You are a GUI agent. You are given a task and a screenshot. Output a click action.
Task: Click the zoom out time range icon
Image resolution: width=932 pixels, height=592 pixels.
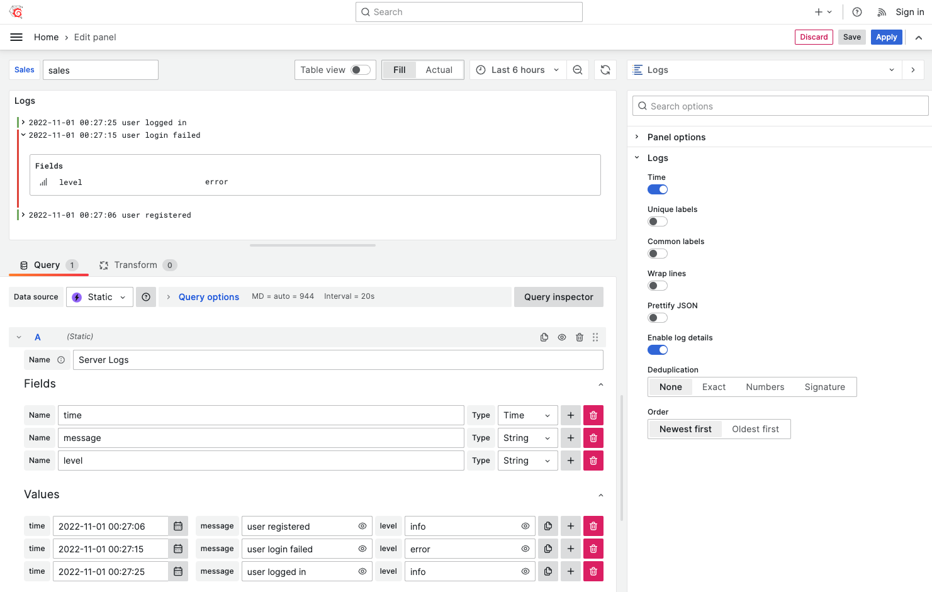point(577,70)
